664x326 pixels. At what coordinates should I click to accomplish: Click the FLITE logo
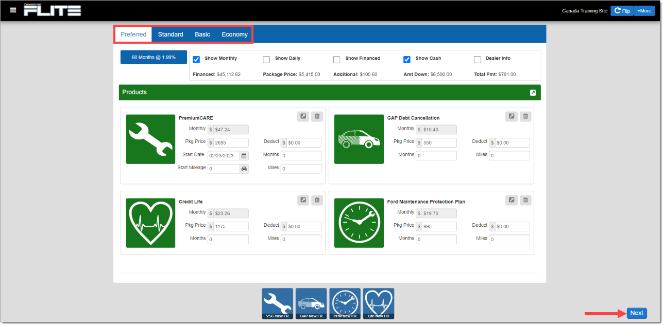pyautogui.click(x=53, y=10)
